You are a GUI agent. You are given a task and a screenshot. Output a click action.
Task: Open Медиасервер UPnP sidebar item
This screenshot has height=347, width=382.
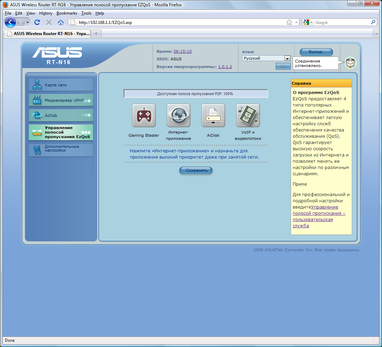coord(61,100)
